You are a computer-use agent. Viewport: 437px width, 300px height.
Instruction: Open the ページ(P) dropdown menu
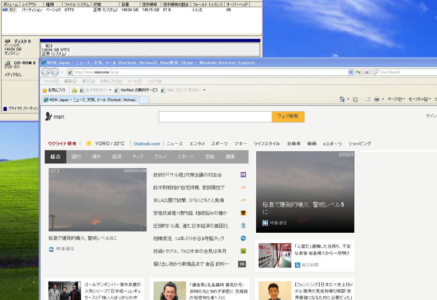click(396, 99)
